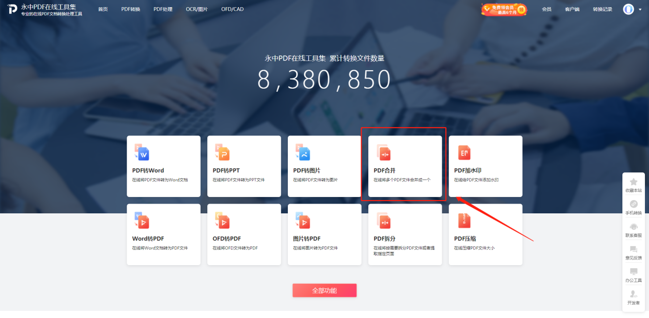Open the OCR/图片 menu
Image resolution: width=649 pixels, height=318 pixels.
pos(196,9)
